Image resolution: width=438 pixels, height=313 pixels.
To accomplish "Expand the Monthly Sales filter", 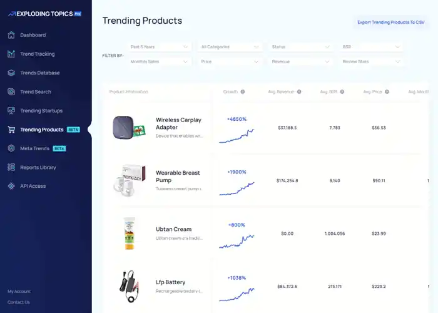I will coord(159,61).
